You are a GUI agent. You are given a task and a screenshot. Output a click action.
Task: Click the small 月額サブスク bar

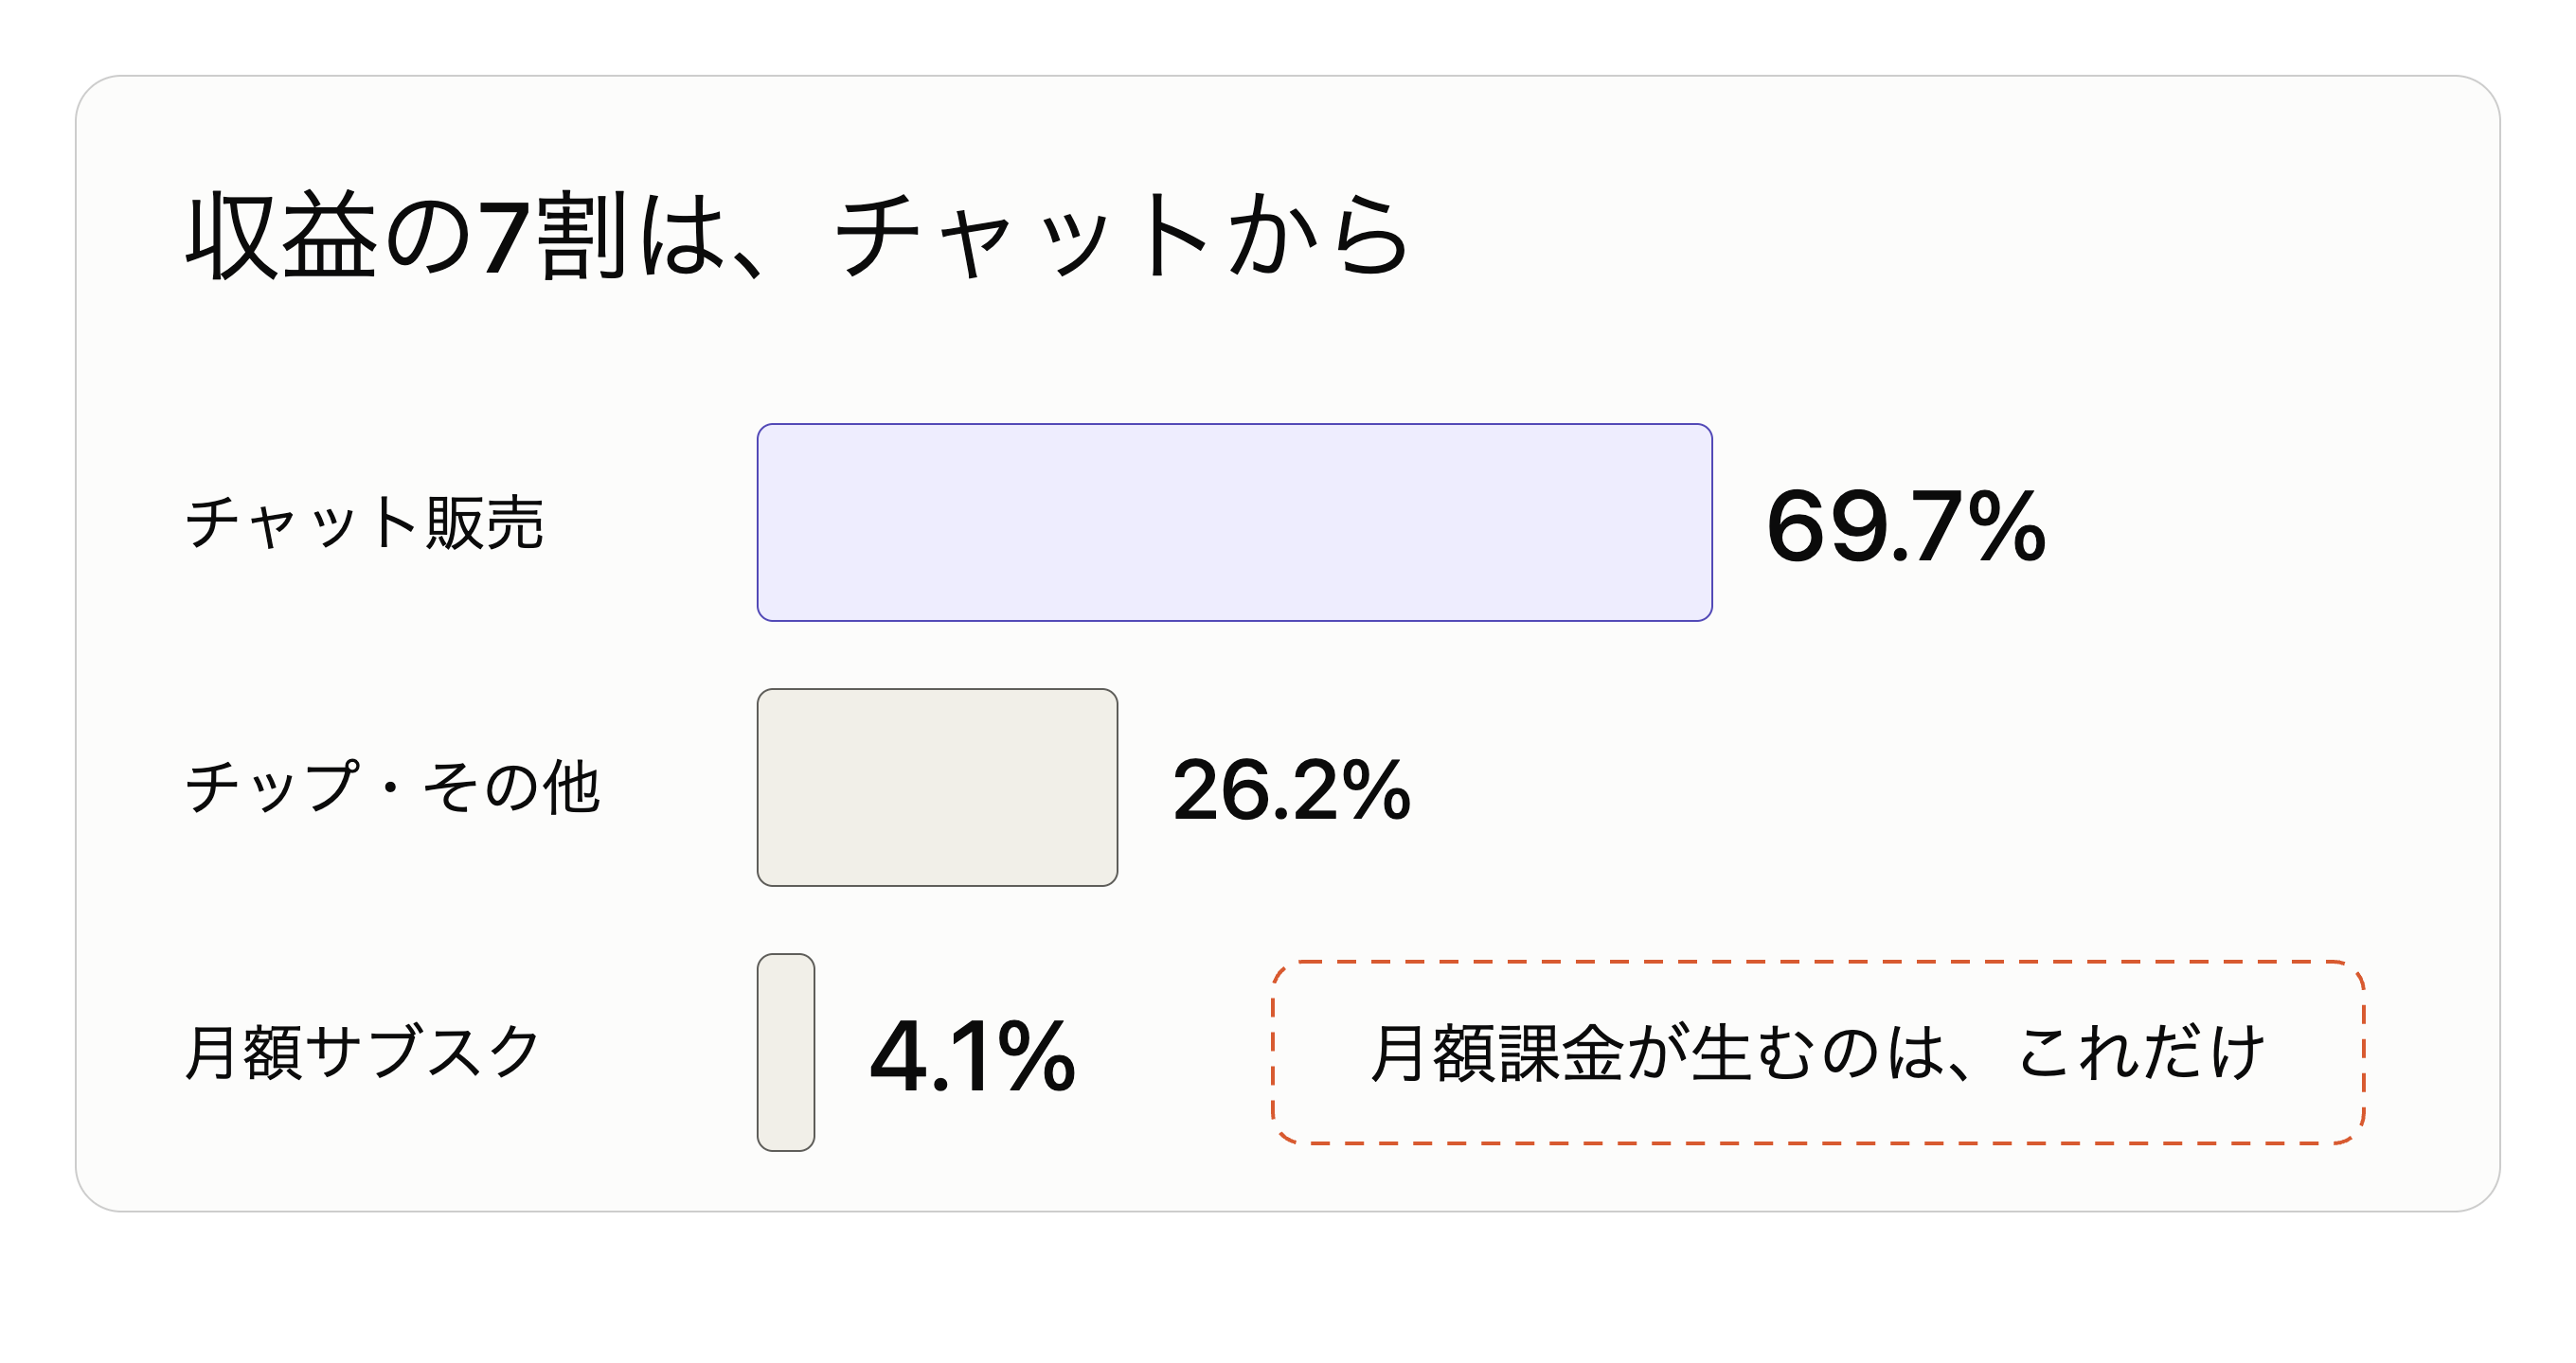(x=786, y=1053)
